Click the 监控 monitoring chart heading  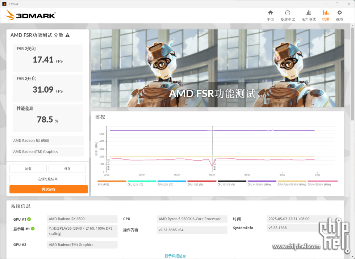(x=100, y=117)
